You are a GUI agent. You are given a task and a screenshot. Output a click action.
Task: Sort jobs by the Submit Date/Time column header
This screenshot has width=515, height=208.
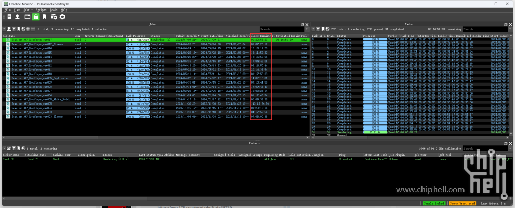pos(188,35)
